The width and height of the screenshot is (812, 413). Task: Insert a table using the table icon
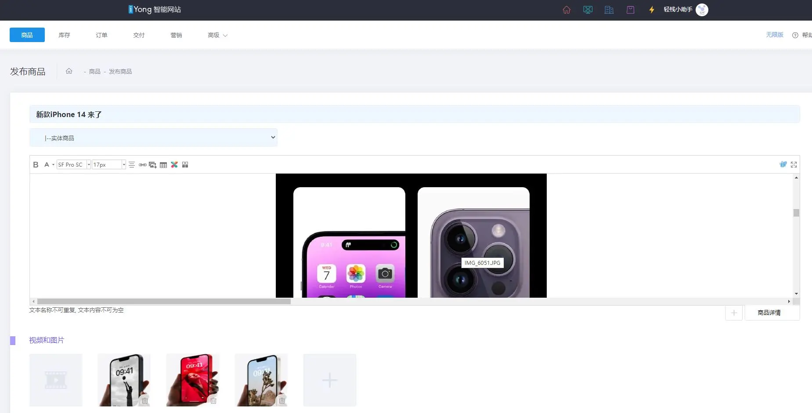[x=163, y=165]
